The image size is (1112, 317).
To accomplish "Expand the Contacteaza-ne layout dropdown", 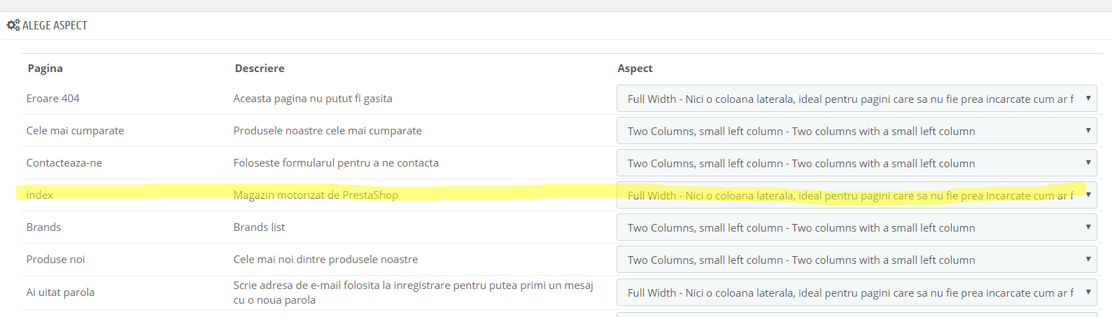I will (856, 163).
